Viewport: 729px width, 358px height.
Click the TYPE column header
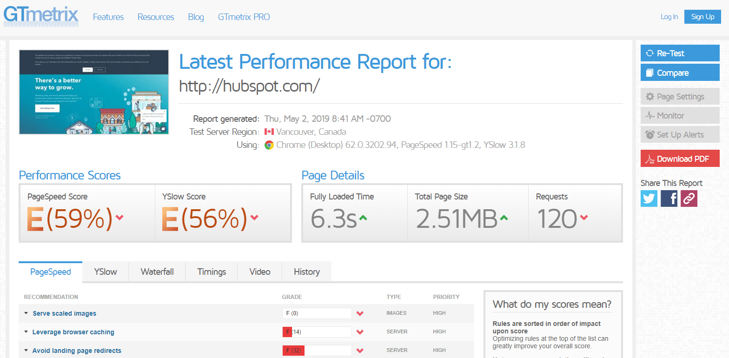click(x=393, y=297)
